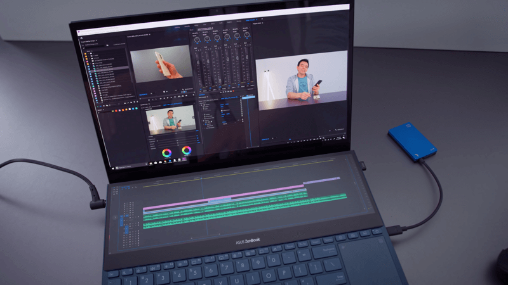Click the Program monitor preview of the man at desk
The image size is (508, 285).
click(x=301, y=80)
